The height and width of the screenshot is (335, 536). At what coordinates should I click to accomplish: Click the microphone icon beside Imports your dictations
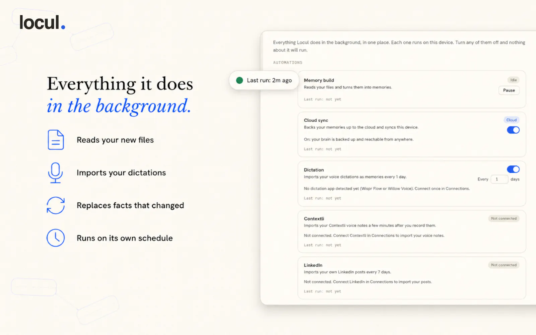pos(55,173)
